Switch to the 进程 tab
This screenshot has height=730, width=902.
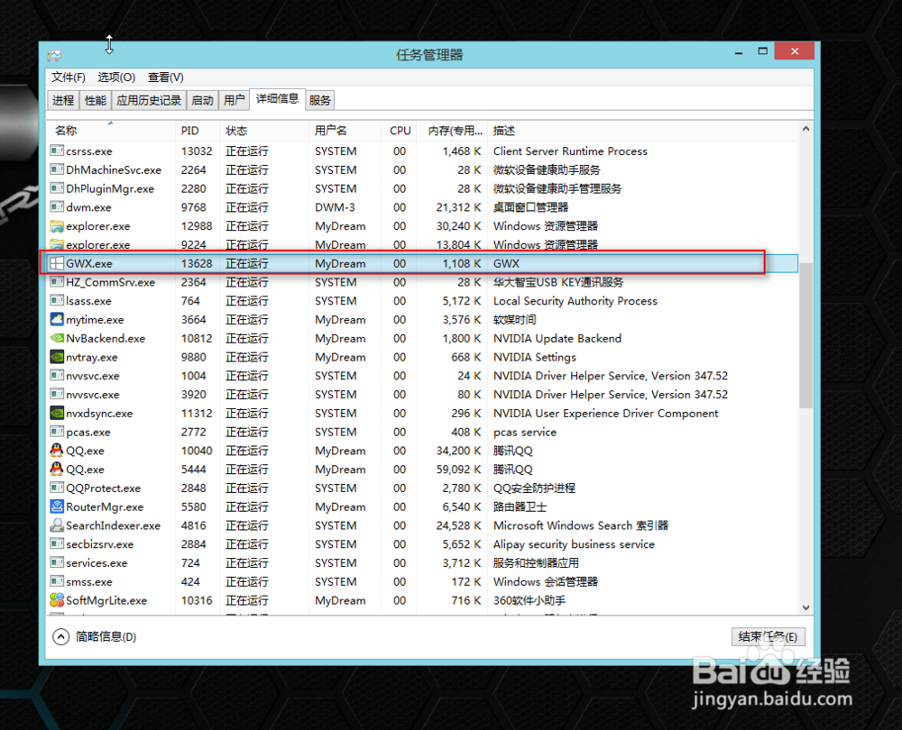point(63,99)
